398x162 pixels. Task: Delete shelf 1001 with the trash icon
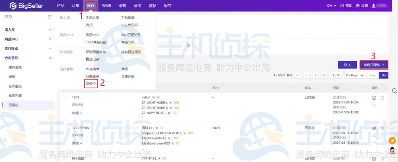click(382, 98)
